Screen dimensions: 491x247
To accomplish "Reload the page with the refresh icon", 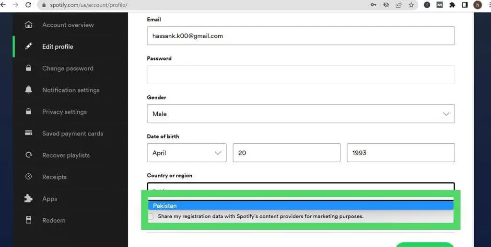I will click(x=28, y=5).
